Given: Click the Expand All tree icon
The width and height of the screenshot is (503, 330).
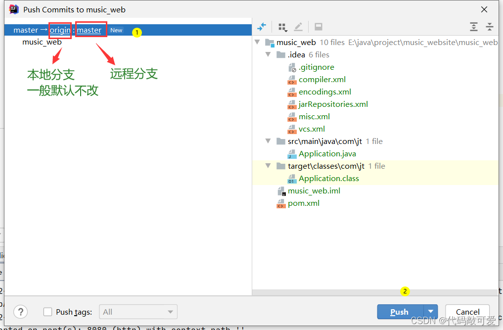Looking at the screenshot, I should (x=473, y=27).
